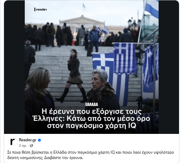Click the black bar left of the photo
This screenshot has height=163, width=182.
14,67
